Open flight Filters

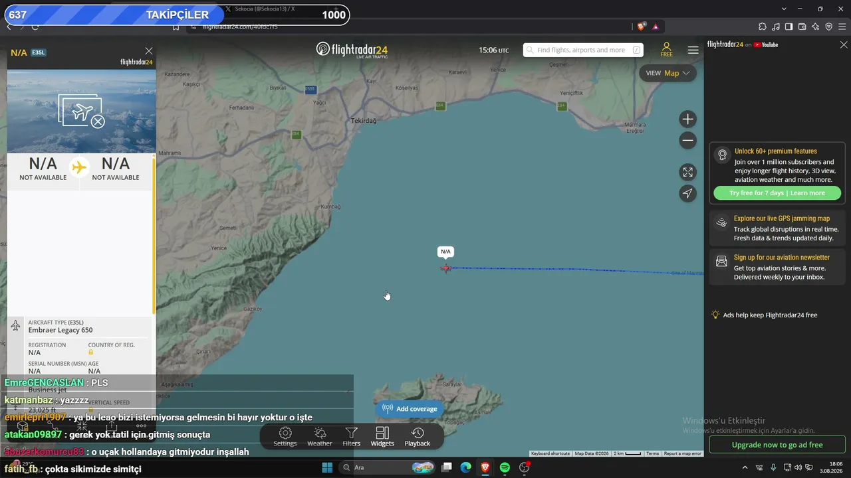pos(352,437)
